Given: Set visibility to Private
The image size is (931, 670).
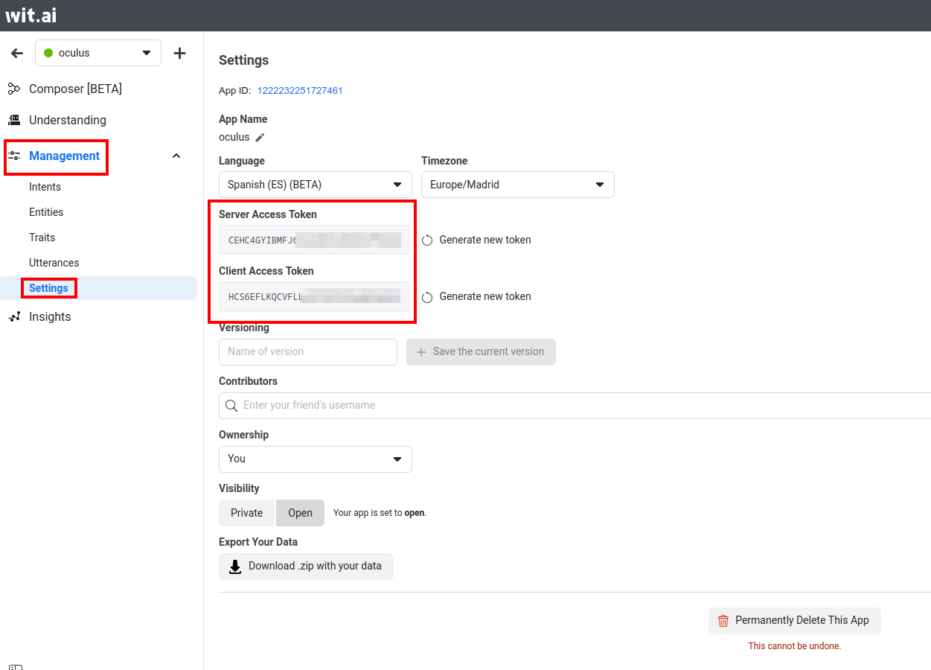Looking at the screenshot, I should [246, 513].
